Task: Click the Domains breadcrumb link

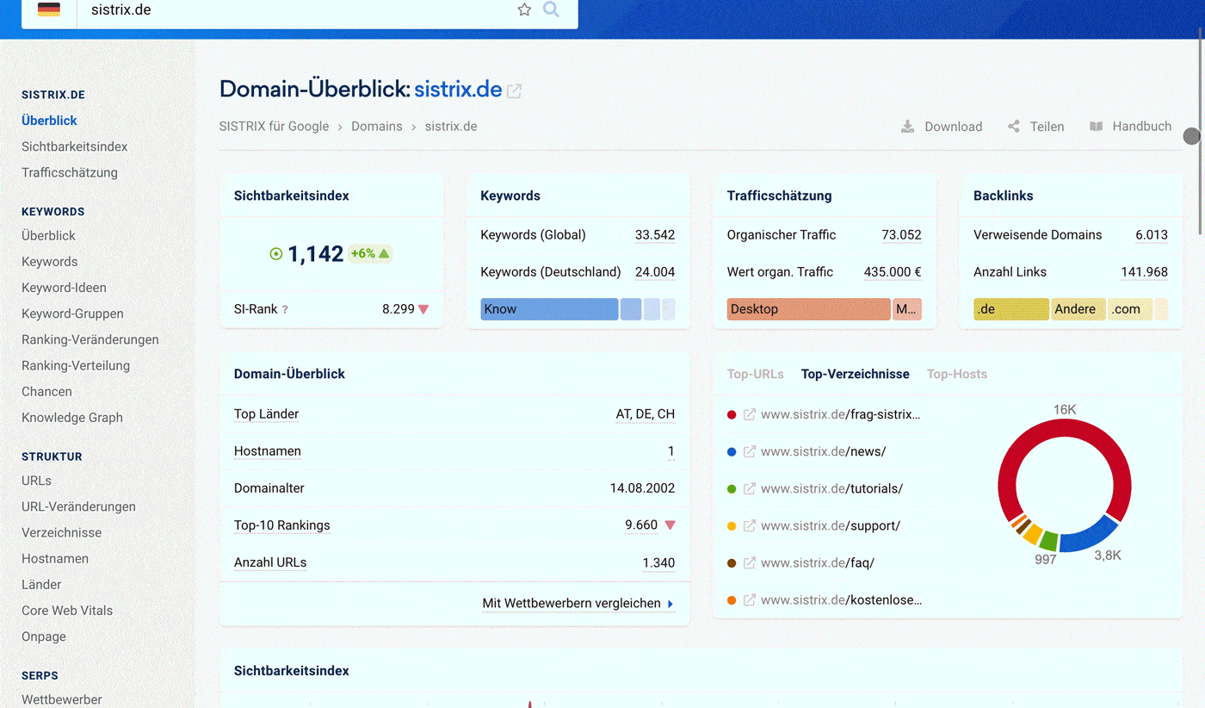Action: (376, 127)
